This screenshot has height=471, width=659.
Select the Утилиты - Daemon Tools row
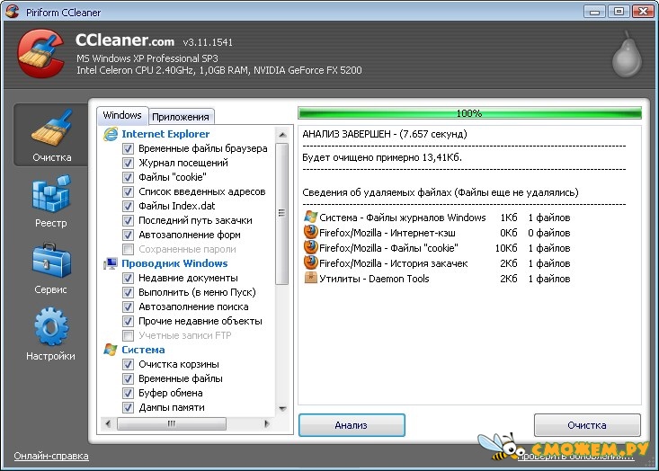pyautogui.click(x=437, y=278)
